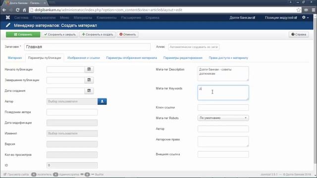Screen dimensions: 317x178
Task: Open Позиции модулей link
Action: (x=281, y=18)
